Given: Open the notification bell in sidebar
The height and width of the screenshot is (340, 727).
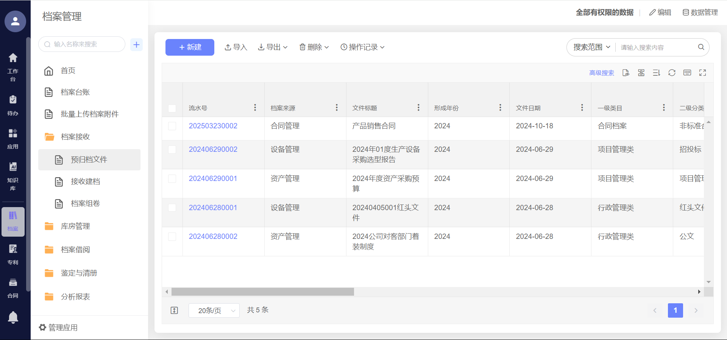Looking at the screenshot, I should click(13, 317).
